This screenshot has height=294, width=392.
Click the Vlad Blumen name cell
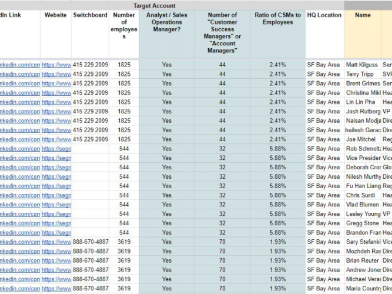point(363,205)
